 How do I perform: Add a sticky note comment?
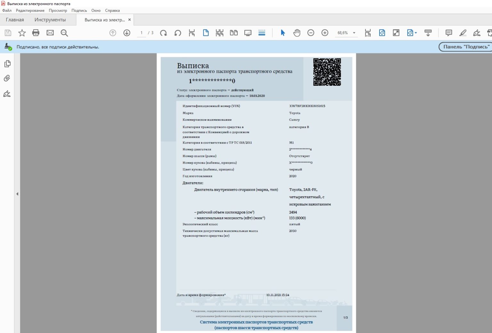pyautogui.click(x=449, y=33)
